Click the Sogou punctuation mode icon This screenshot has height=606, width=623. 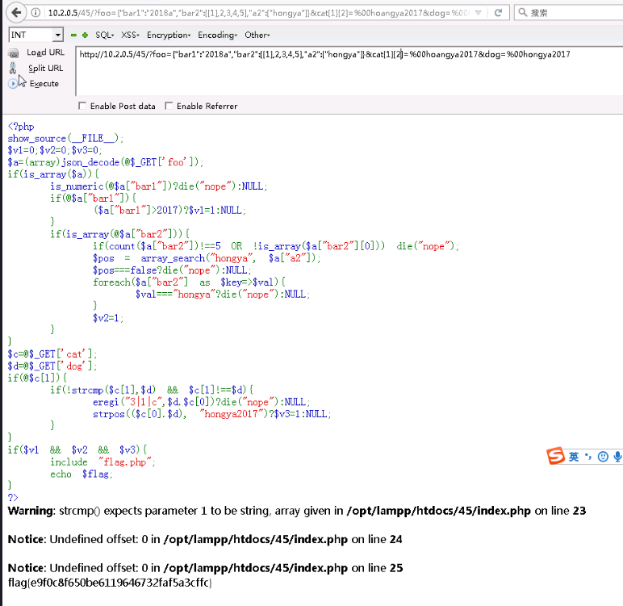click(x=587, y=457)
